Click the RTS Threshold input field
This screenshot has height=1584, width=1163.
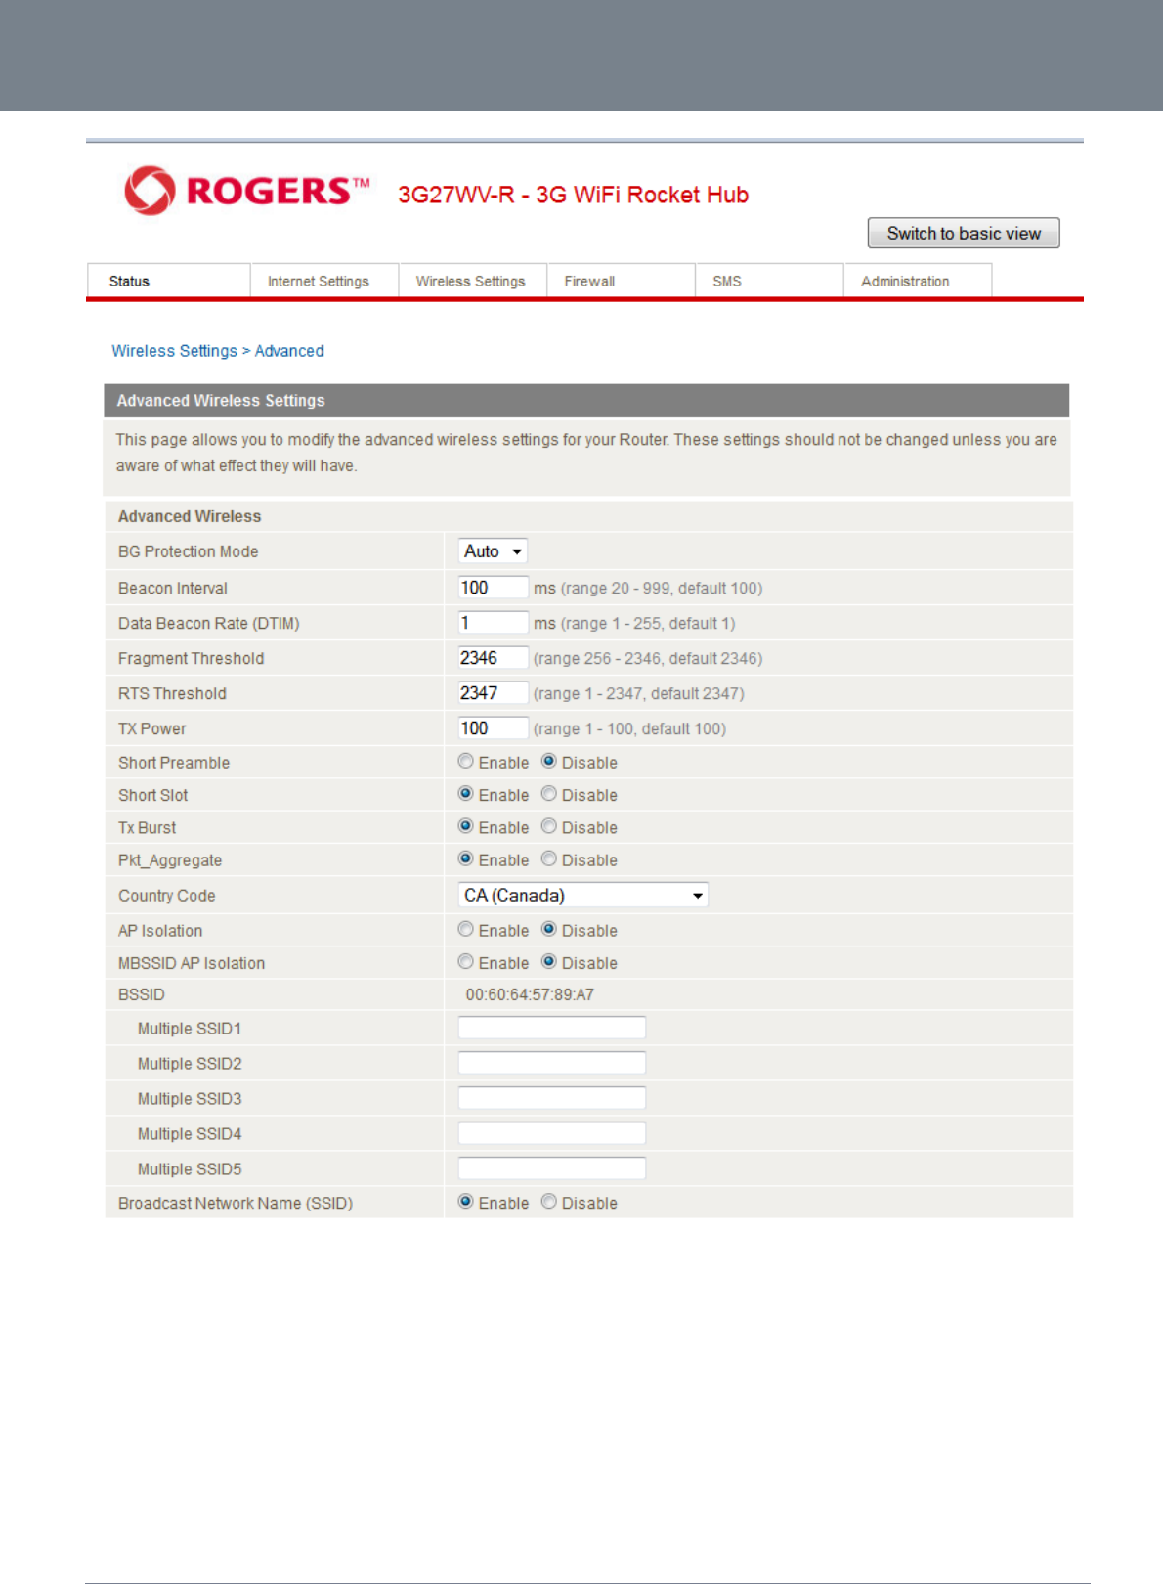494,693
